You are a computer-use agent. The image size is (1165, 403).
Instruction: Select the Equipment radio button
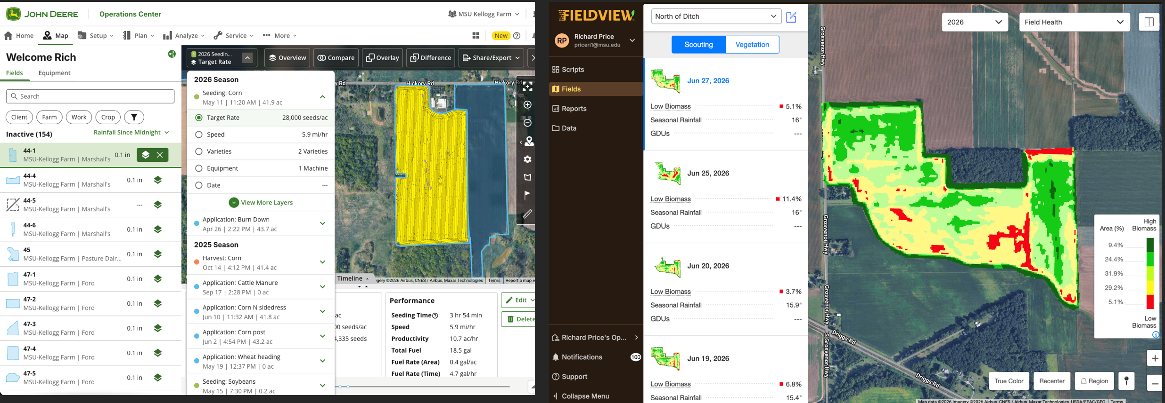click(x=199, y=168)
